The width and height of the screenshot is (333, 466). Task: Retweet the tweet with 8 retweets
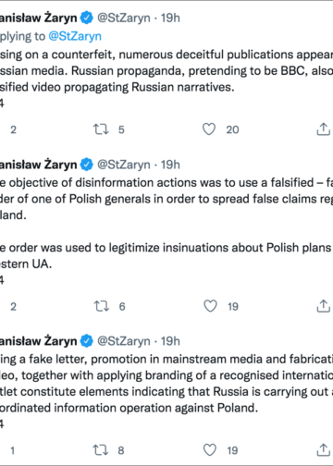coord(101,450)
